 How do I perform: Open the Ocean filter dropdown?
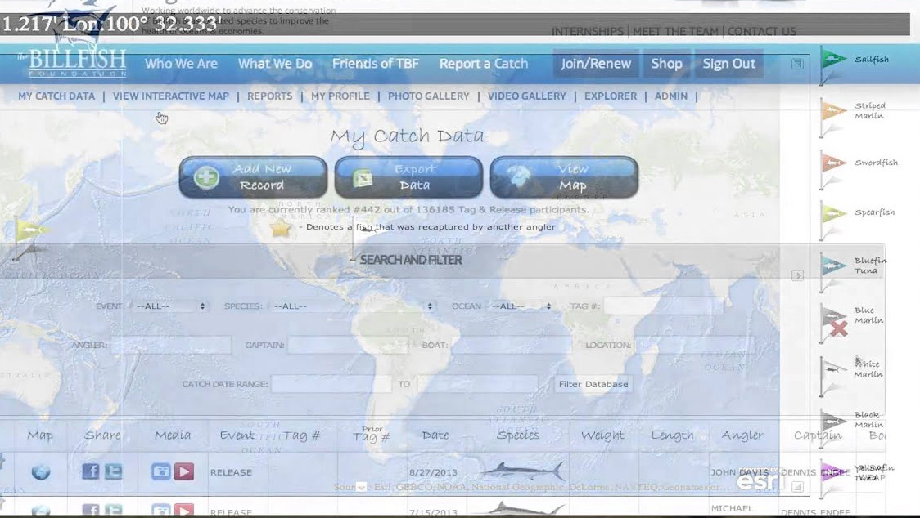point(521,306)
